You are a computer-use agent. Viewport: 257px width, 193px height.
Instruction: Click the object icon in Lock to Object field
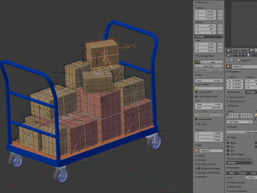click(197, 88)
